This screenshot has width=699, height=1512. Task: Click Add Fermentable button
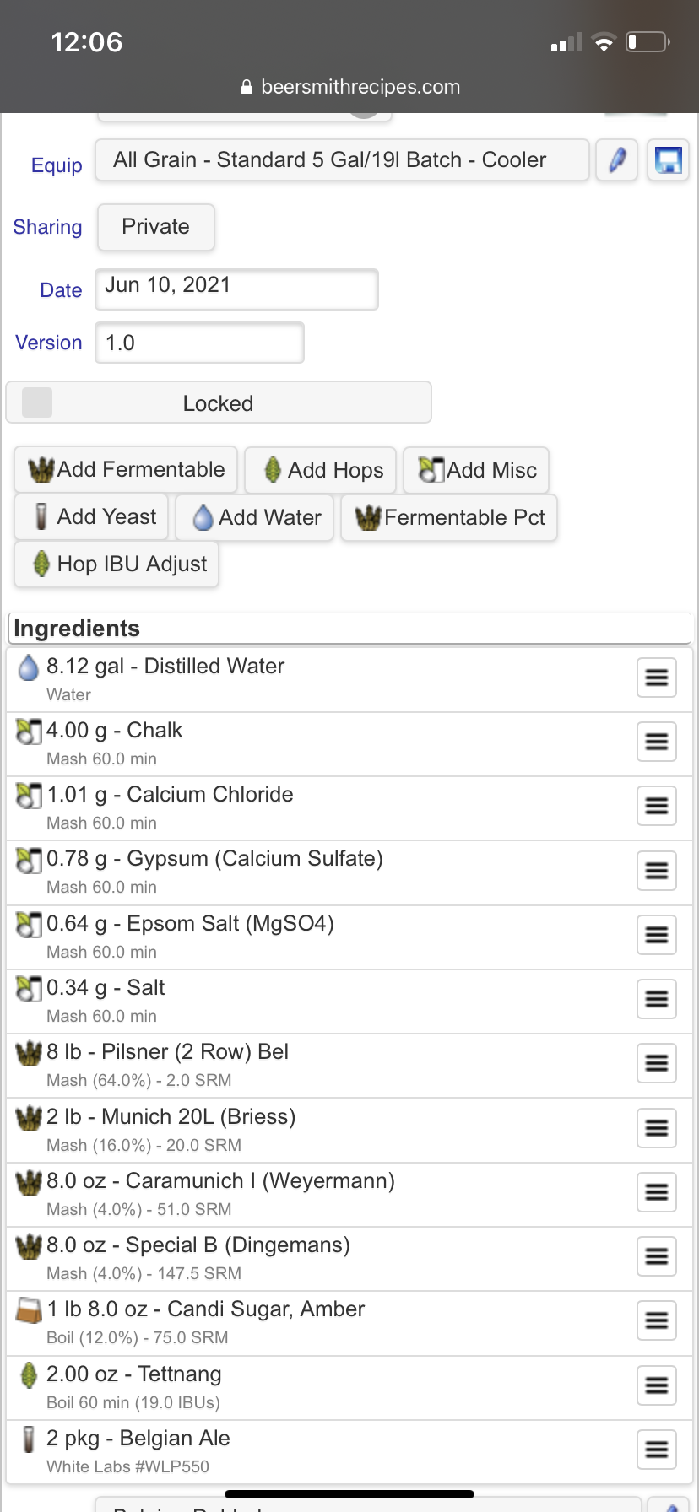126,470
